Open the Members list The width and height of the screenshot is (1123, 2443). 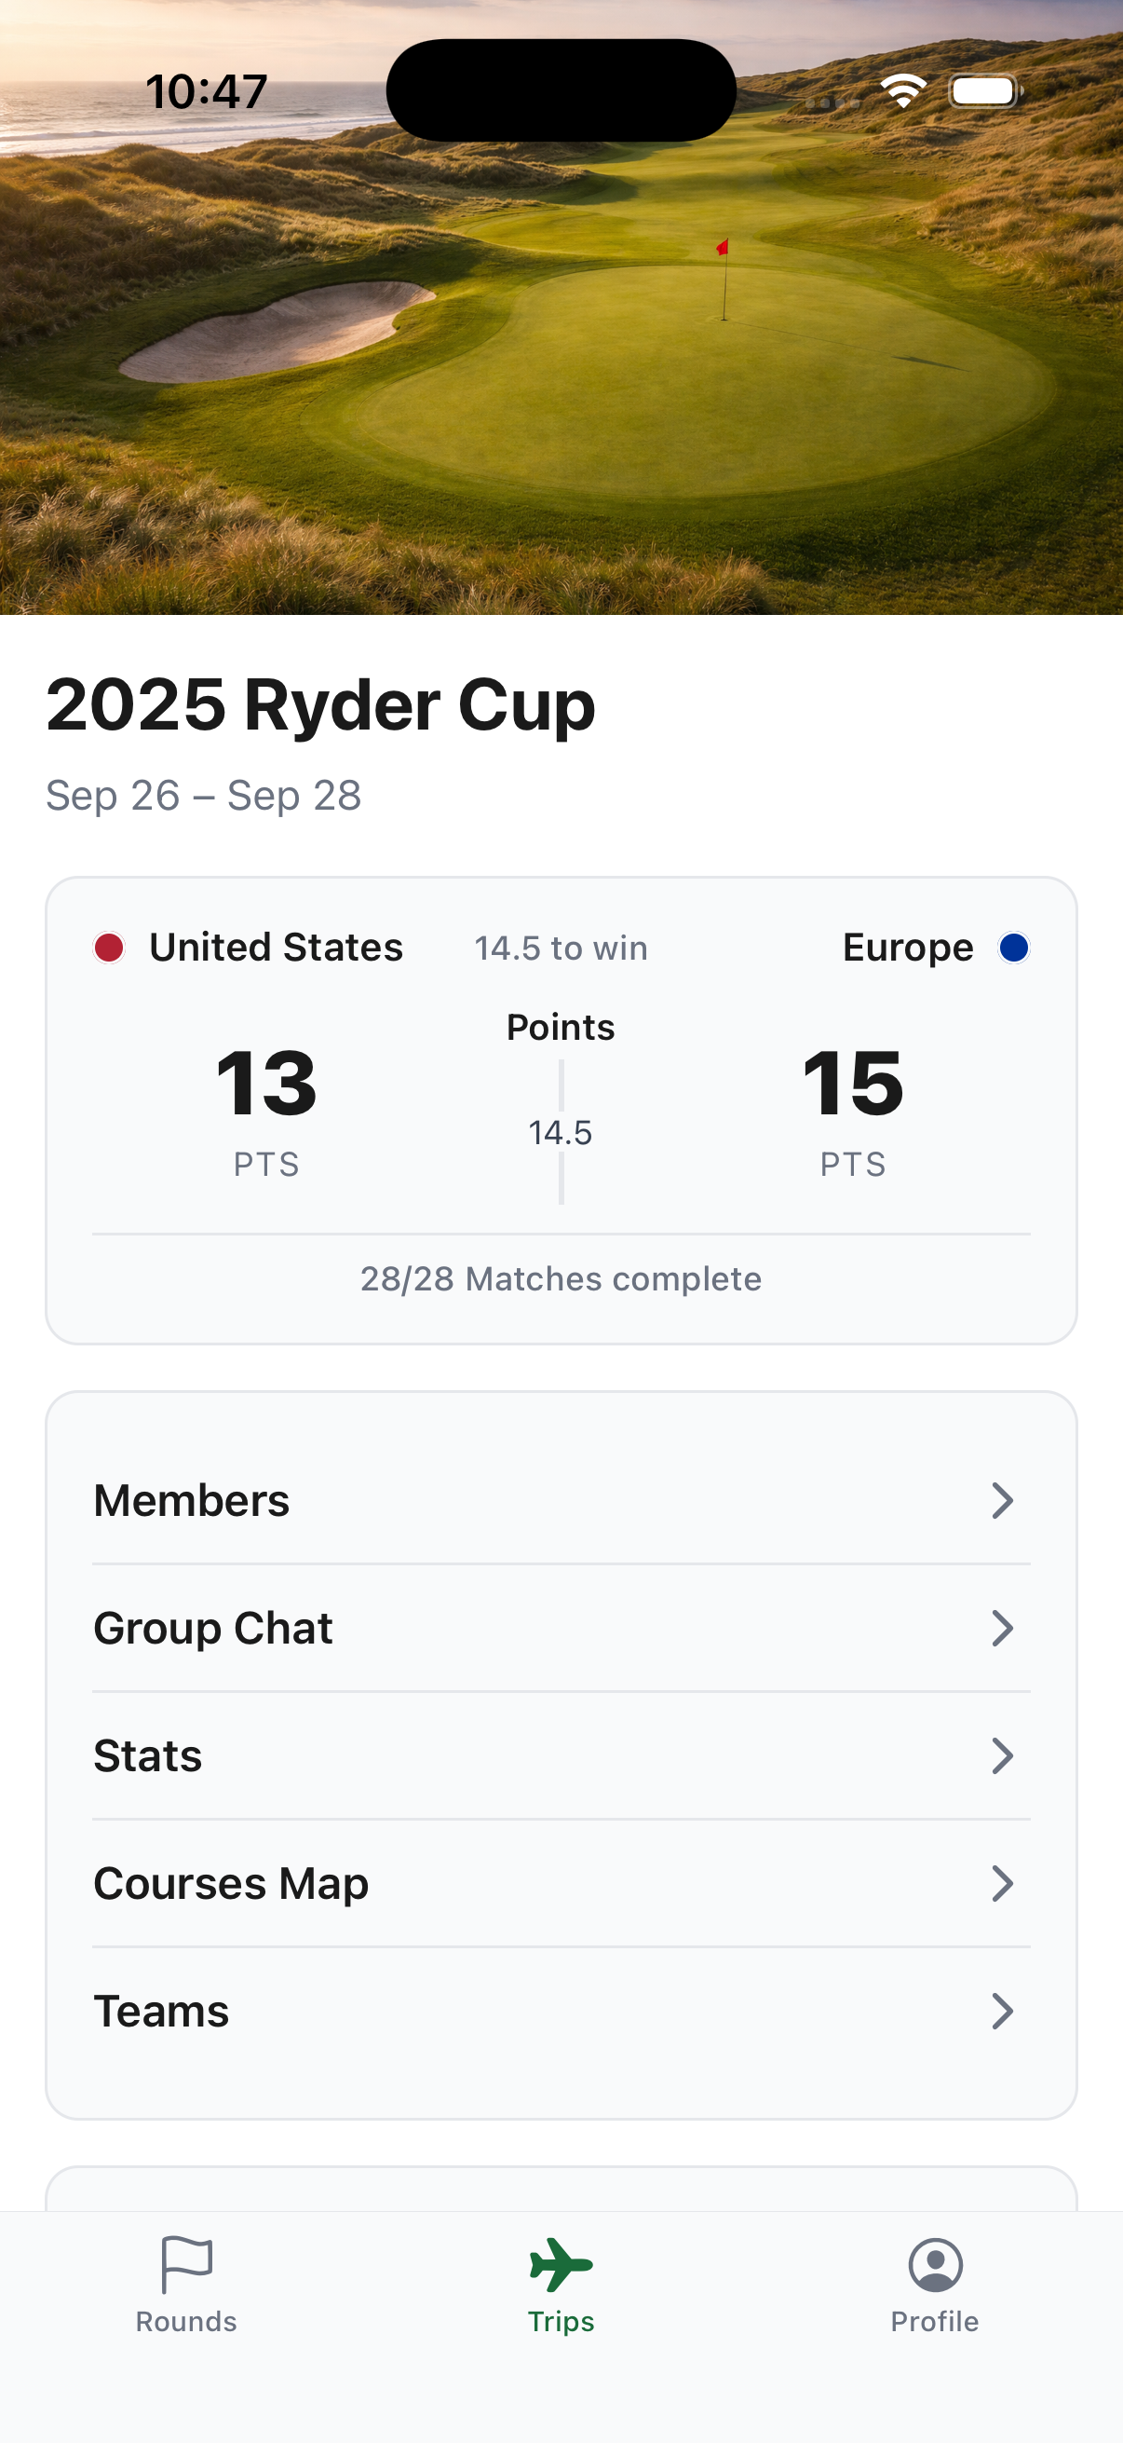pyautogui.click(x=192, y=1500)
